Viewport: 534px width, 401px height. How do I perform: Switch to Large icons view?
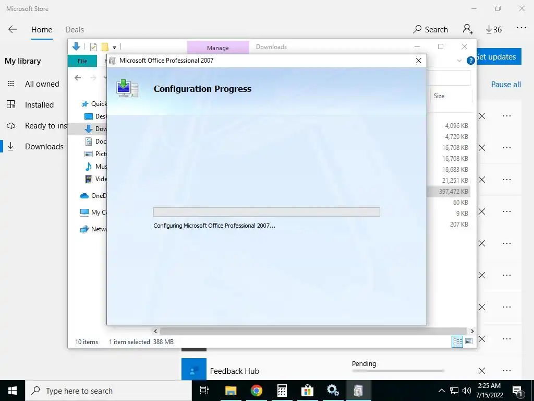coord(469,341)
